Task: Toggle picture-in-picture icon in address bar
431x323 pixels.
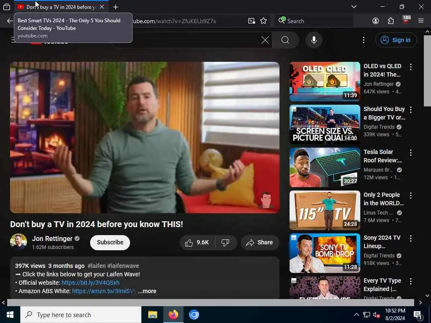Action: point(252,21)
